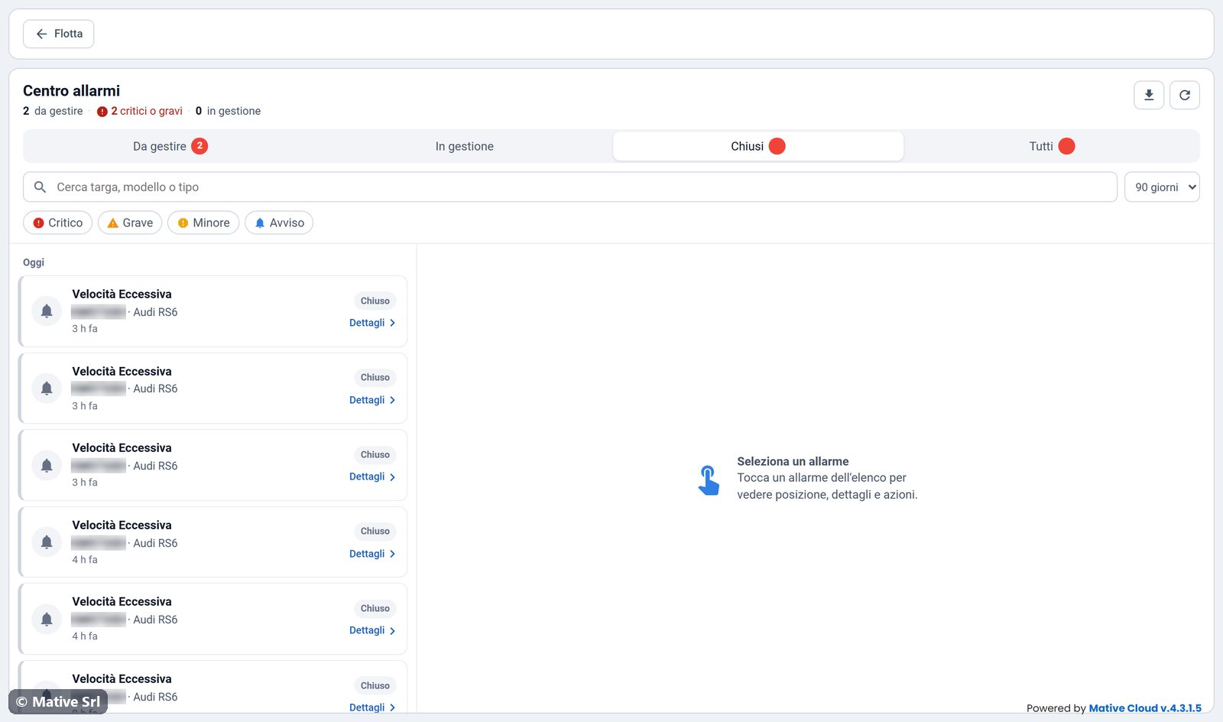This screenshot has height=722, width=1223.
Task: Click bell icon of the third 3 h fa alarm
Action: (47, 465)
